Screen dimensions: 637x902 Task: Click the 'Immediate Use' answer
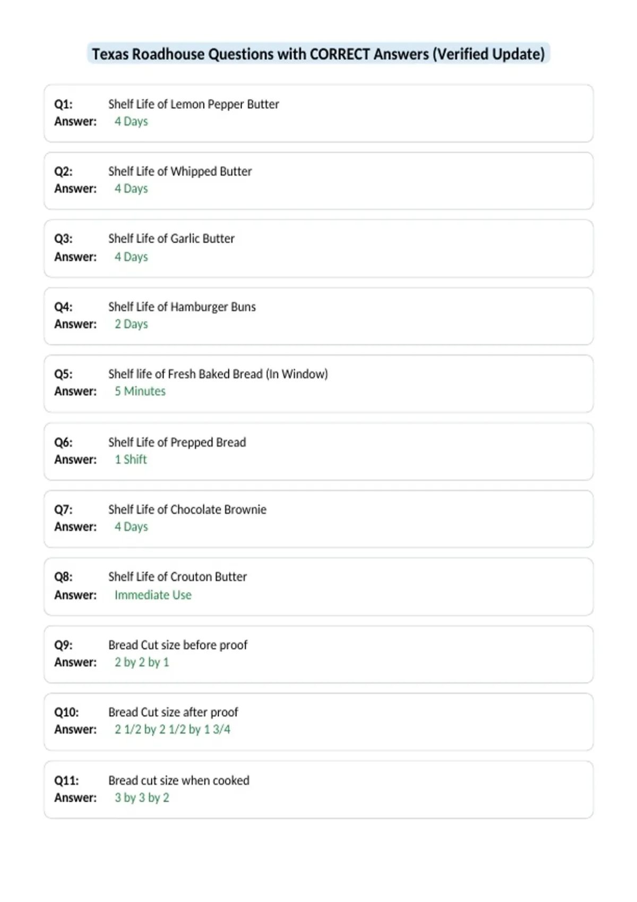(x=153, y=595)
